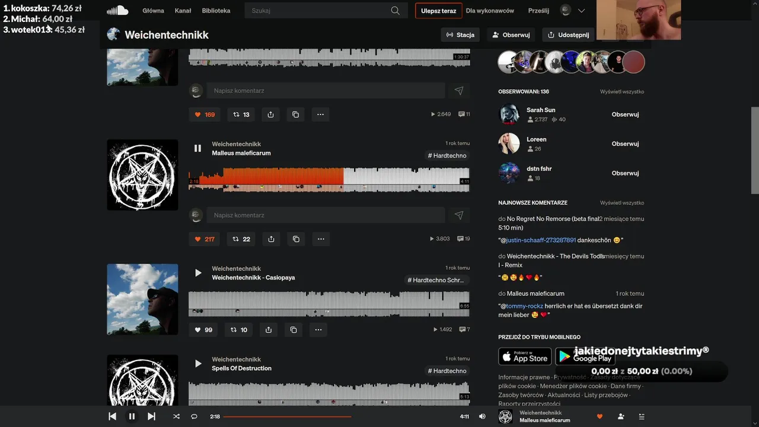Follow Sarah Sun

(625, 114)
